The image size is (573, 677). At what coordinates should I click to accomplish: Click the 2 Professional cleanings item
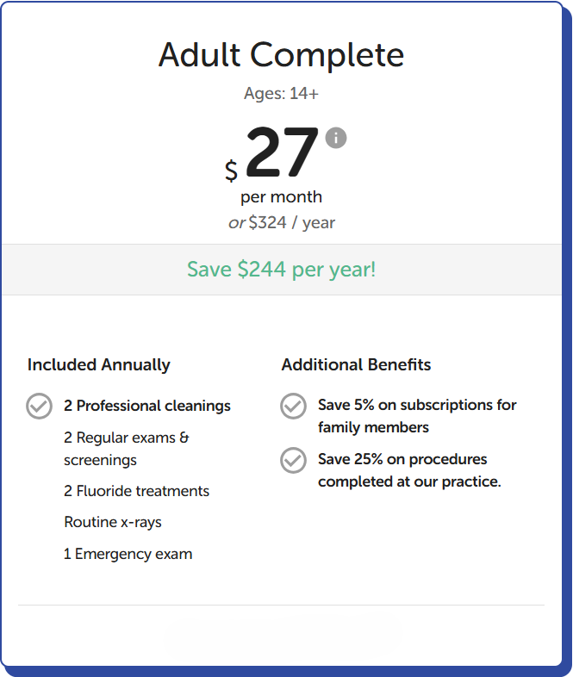[147, 406]
